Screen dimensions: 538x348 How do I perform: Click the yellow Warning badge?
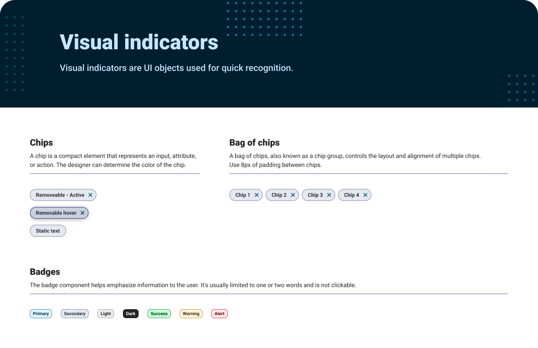point(191,314)
